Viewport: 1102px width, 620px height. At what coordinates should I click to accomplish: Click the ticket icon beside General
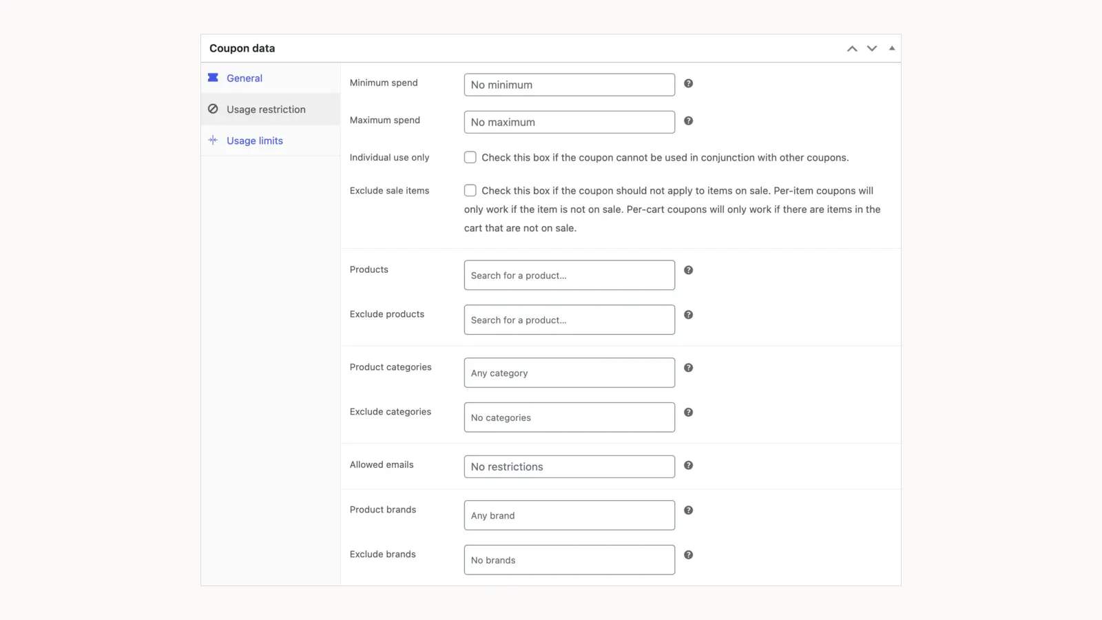tap(213, 78)
